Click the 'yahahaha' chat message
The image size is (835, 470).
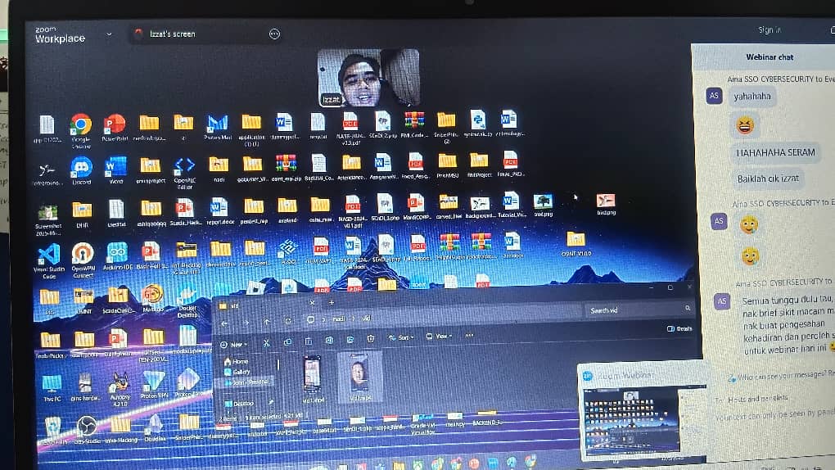point(752,97)
